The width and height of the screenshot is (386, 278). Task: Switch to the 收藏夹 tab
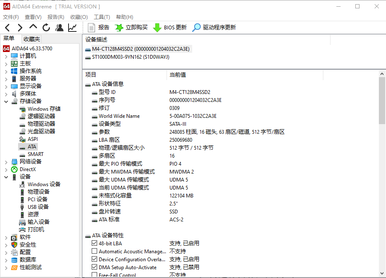pos(31,39)
